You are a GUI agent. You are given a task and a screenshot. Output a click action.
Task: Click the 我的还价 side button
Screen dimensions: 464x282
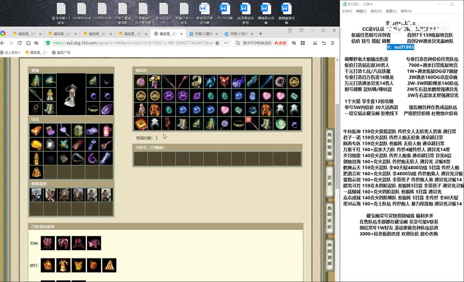(329, 218)
